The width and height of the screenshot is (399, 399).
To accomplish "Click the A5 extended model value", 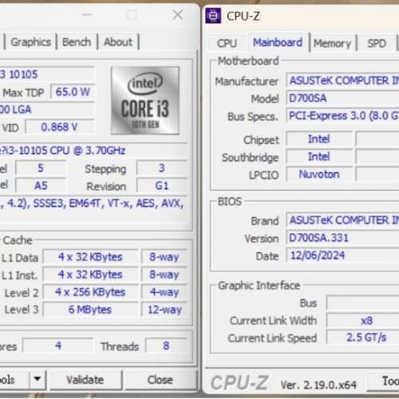I will tap(41, 186).
